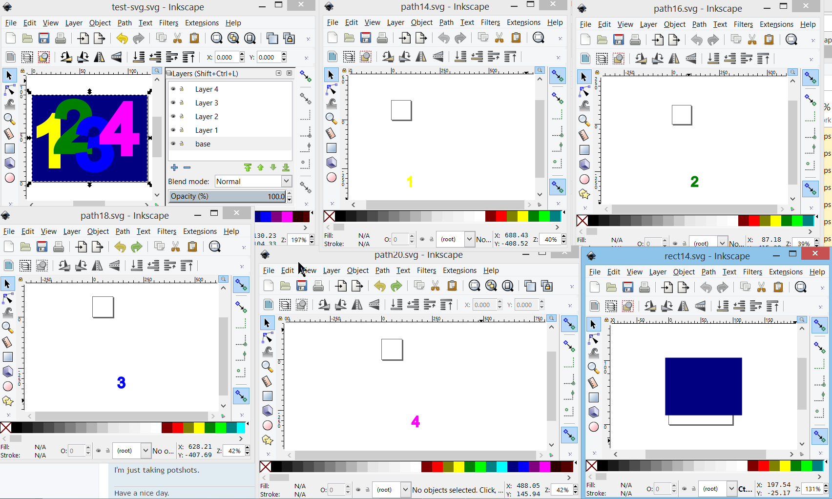
Task: Toggle visibility of the base layer
Action: click(173, 144)
